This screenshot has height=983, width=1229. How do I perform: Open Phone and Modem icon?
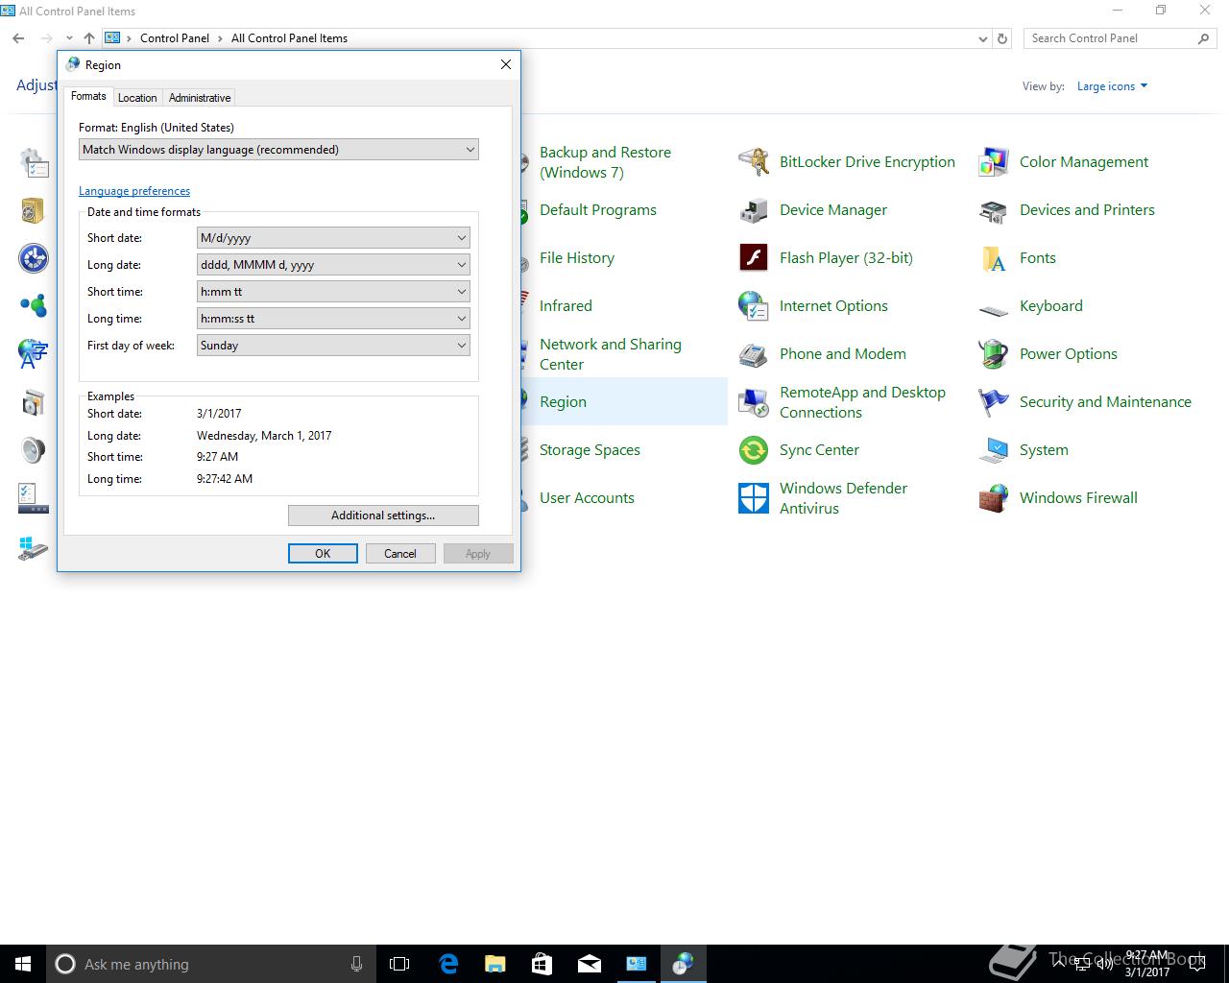[754, 354]
